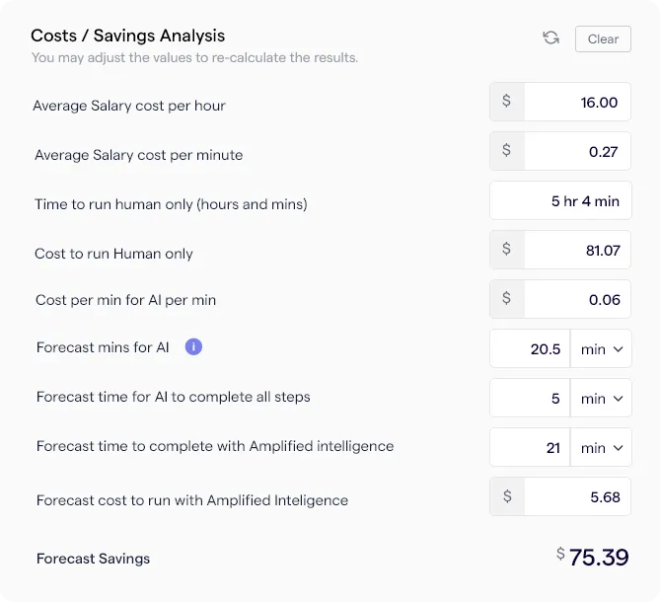
Task: Click the dollar sign beside 81.07 cost
Action: click(507, 249)
